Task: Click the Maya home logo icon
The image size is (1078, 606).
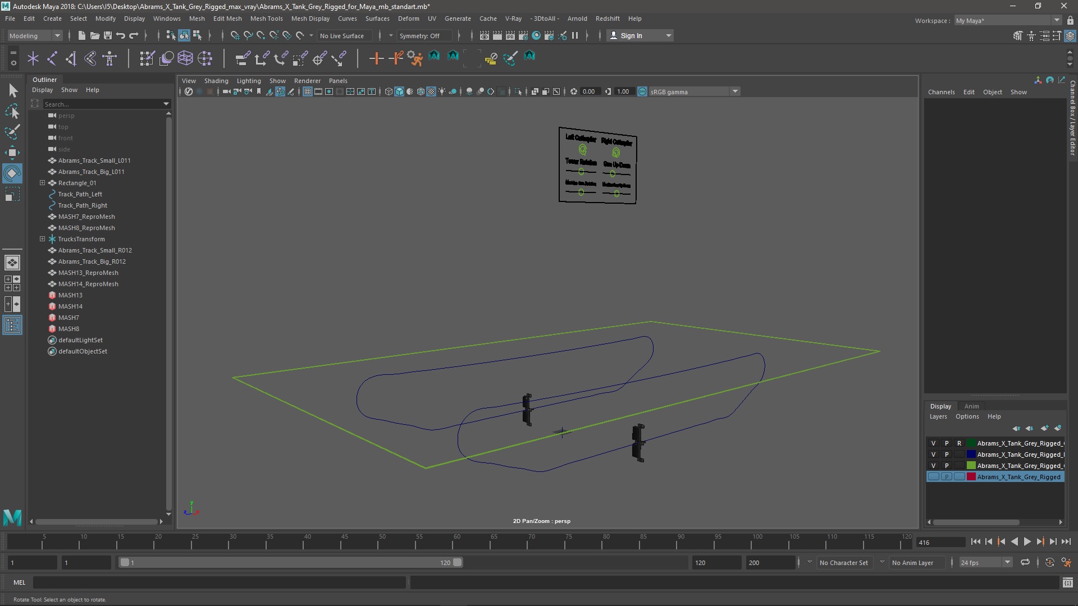Action: click(x=12, y=517)
